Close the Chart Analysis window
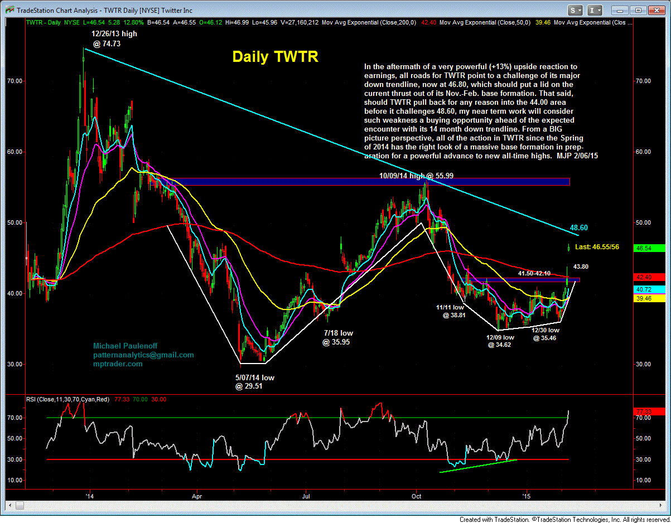The image size is (671, 523). click(656, 10)
